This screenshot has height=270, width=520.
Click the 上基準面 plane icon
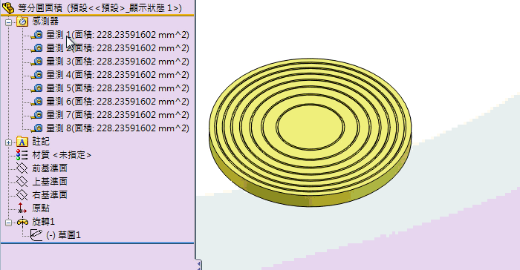tap(22, 182)
